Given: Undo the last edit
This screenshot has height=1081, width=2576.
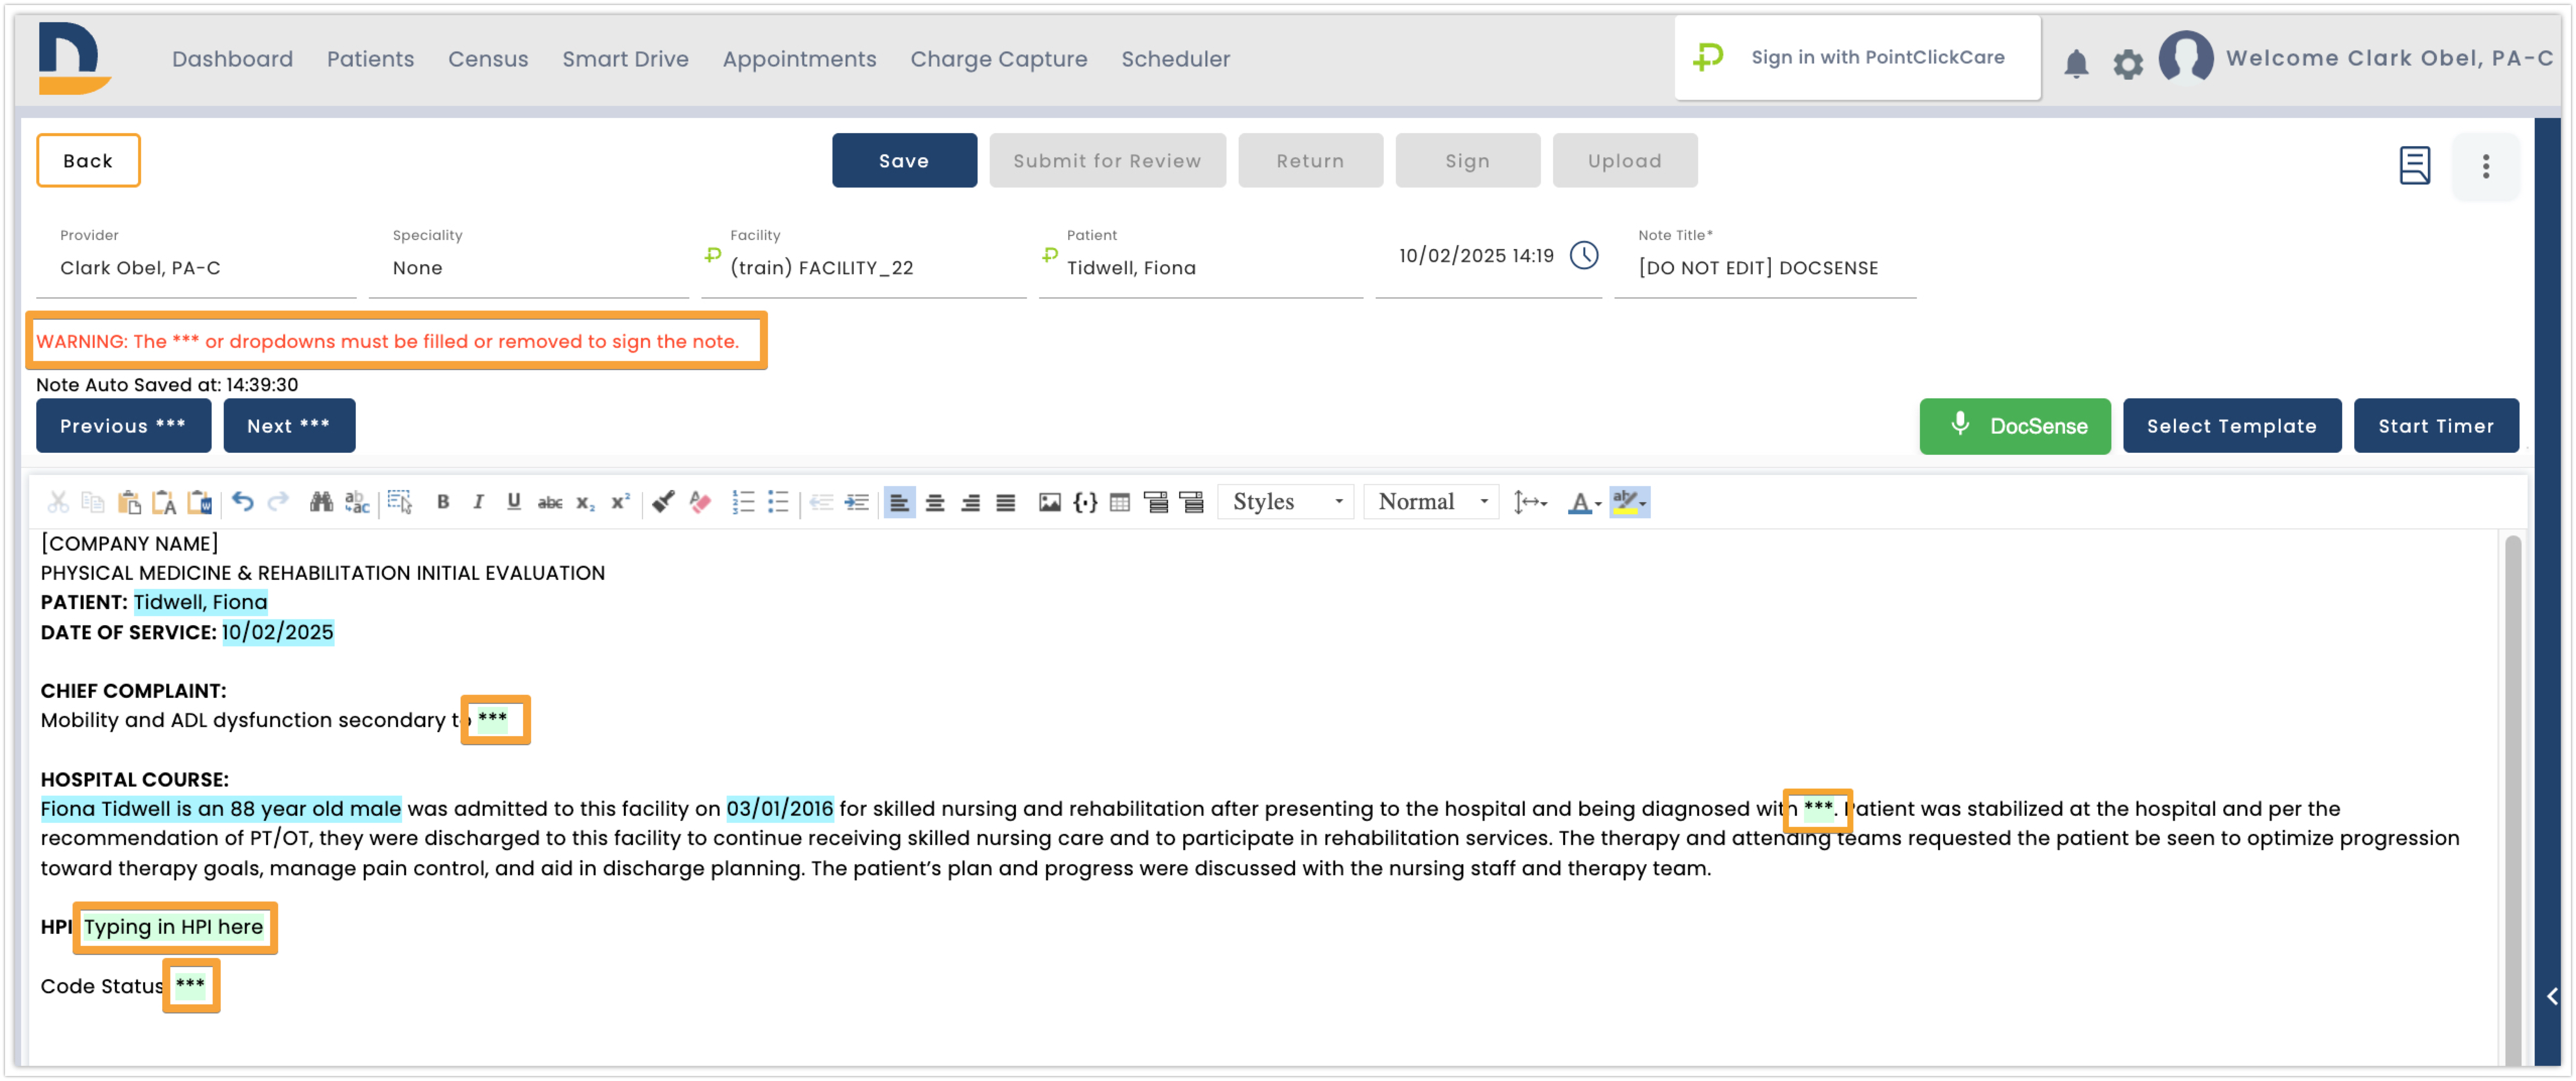Looking at the screenshot, I should point(243,502).
